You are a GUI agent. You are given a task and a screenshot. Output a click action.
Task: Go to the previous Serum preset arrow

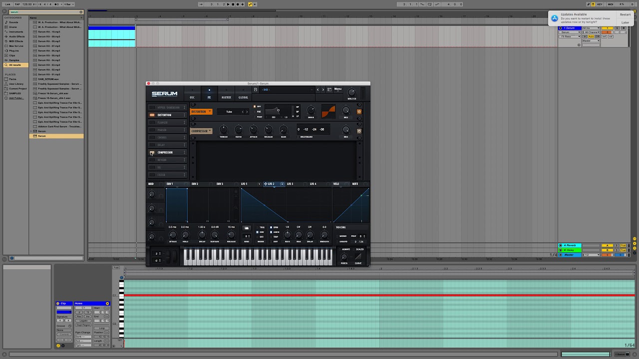click(x=318, y=90)
